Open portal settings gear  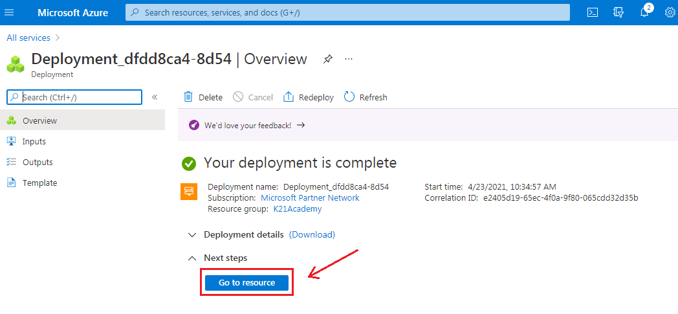click(x=670, y=12)
